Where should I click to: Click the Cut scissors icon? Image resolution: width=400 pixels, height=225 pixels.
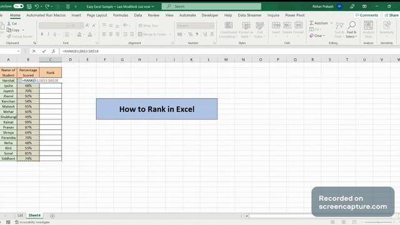pyautogui.click(x=9, y=24)
